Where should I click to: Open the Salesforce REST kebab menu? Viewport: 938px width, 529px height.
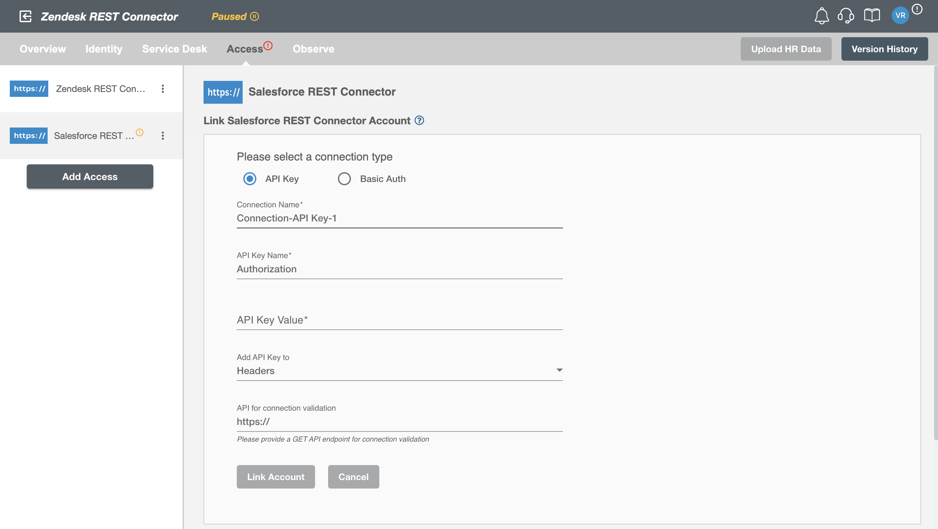tap(163, 135)
